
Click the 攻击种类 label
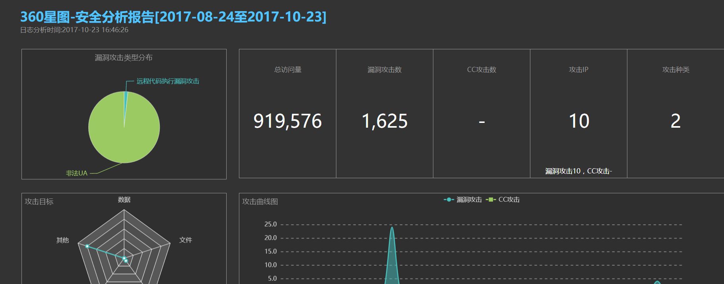(675, 70)
